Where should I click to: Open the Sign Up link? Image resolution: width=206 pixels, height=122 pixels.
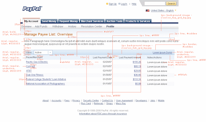pyautogui.click(x=113, y=4)
